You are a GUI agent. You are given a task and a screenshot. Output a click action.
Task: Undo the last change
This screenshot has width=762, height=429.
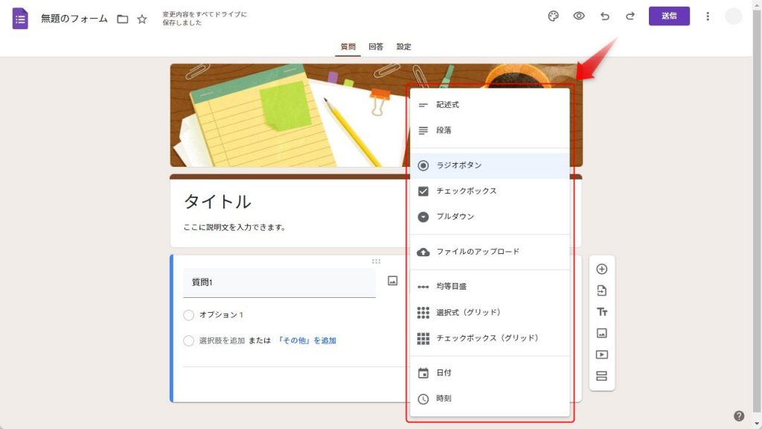coord(604,16)
